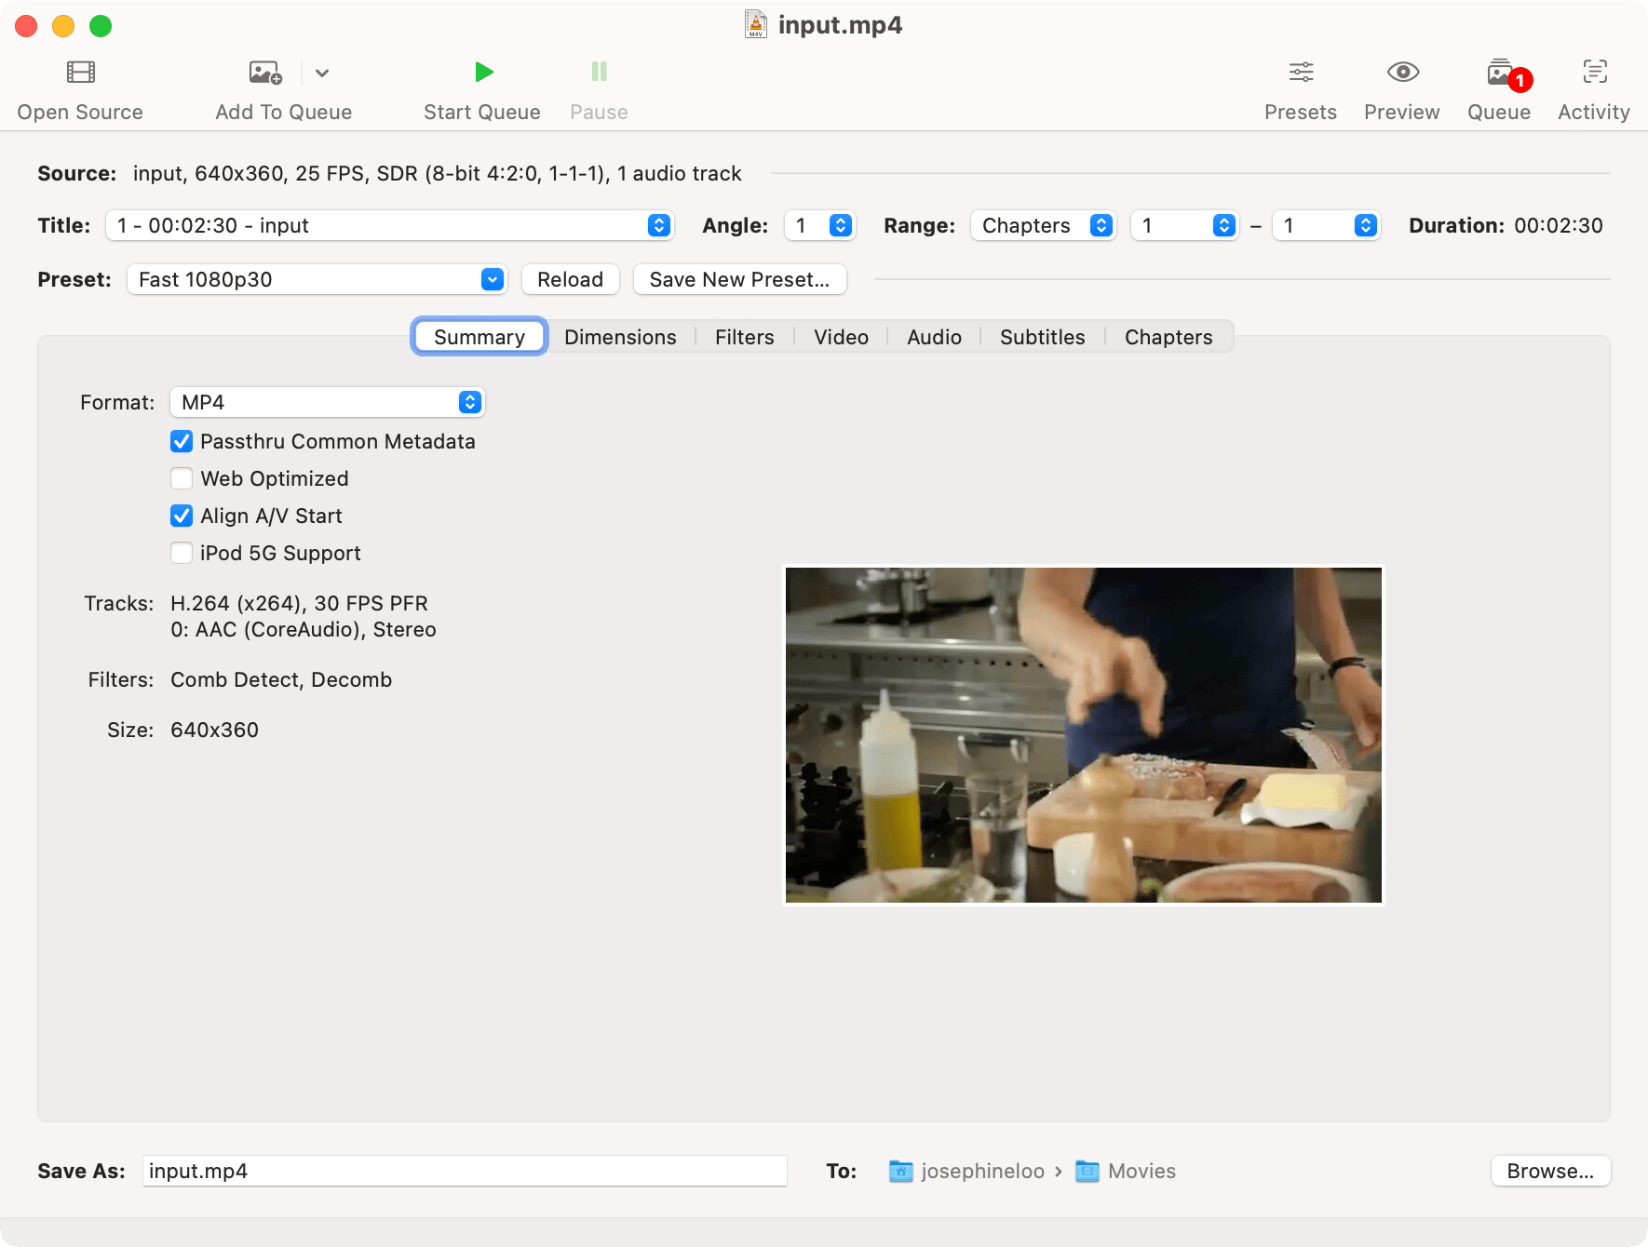Image resolution: width=1648 pixels, height=1247 pixels.
Task: Open the Activity log icon
Action: point(1594,73)
